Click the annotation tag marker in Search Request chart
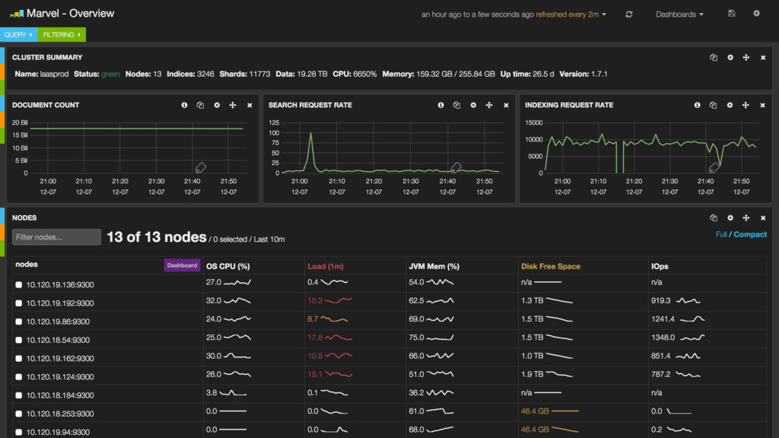Viewport: 779px width, 438px height. coord(456,167)
